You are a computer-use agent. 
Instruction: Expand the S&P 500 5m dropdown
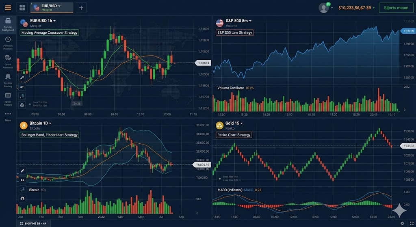250,21
